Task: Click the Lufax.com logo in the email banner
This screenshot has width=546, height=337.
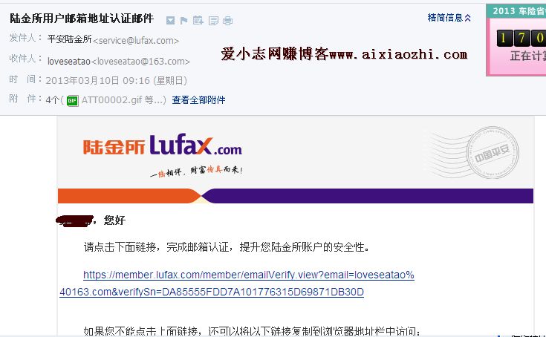Action: 162,145
